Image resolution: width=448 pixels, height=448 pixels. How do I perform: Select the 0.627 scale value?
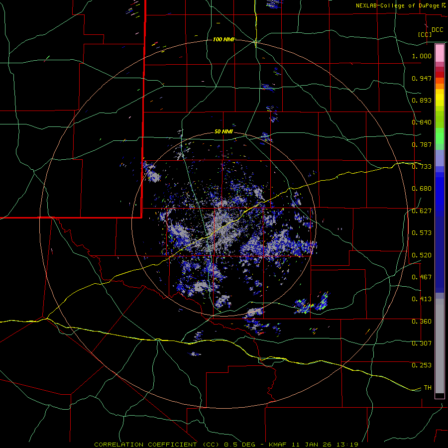[422, 211]
